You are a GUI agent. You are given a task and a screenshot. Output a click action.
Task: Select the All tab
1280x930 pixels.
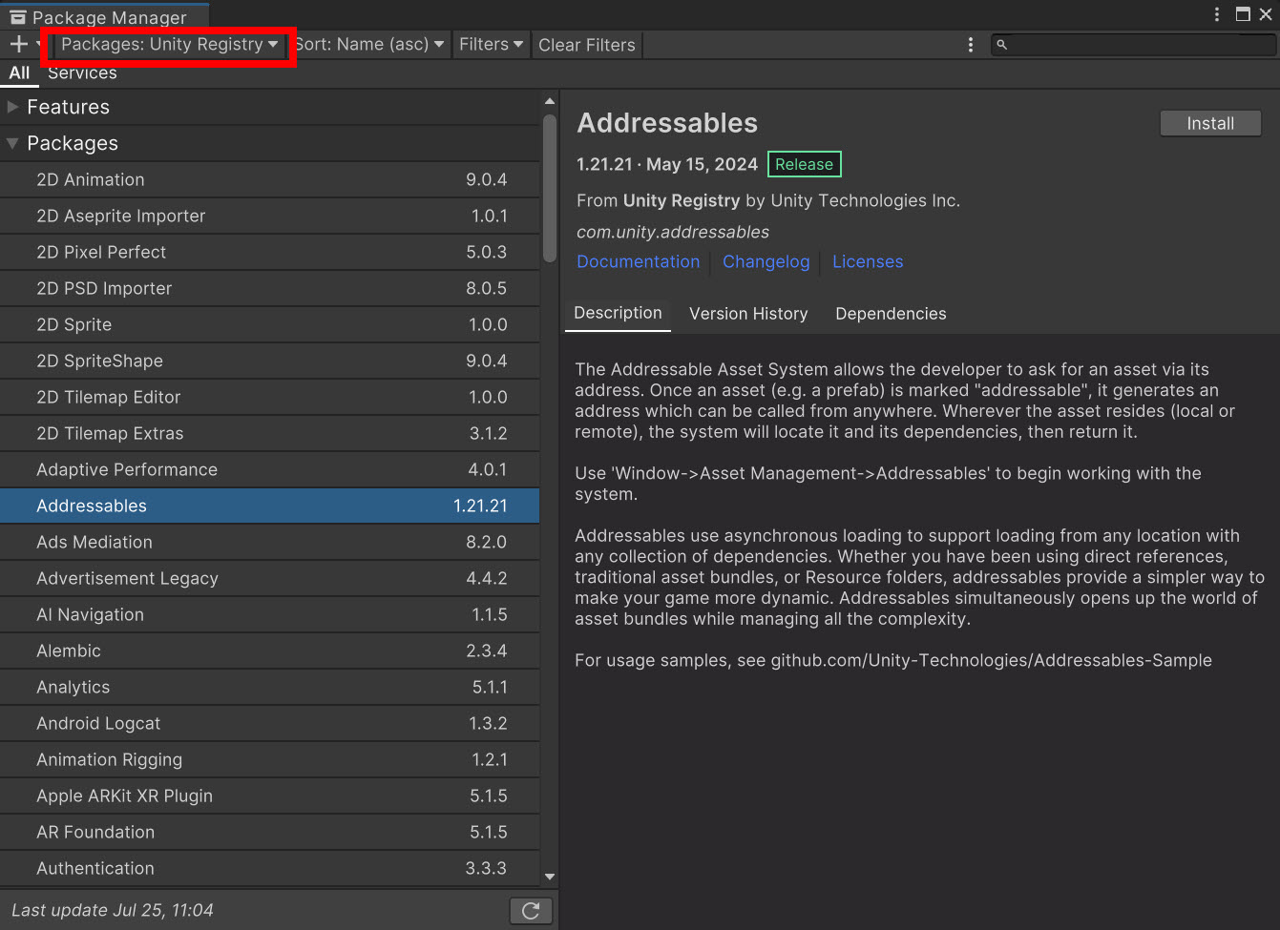(19, 72)
